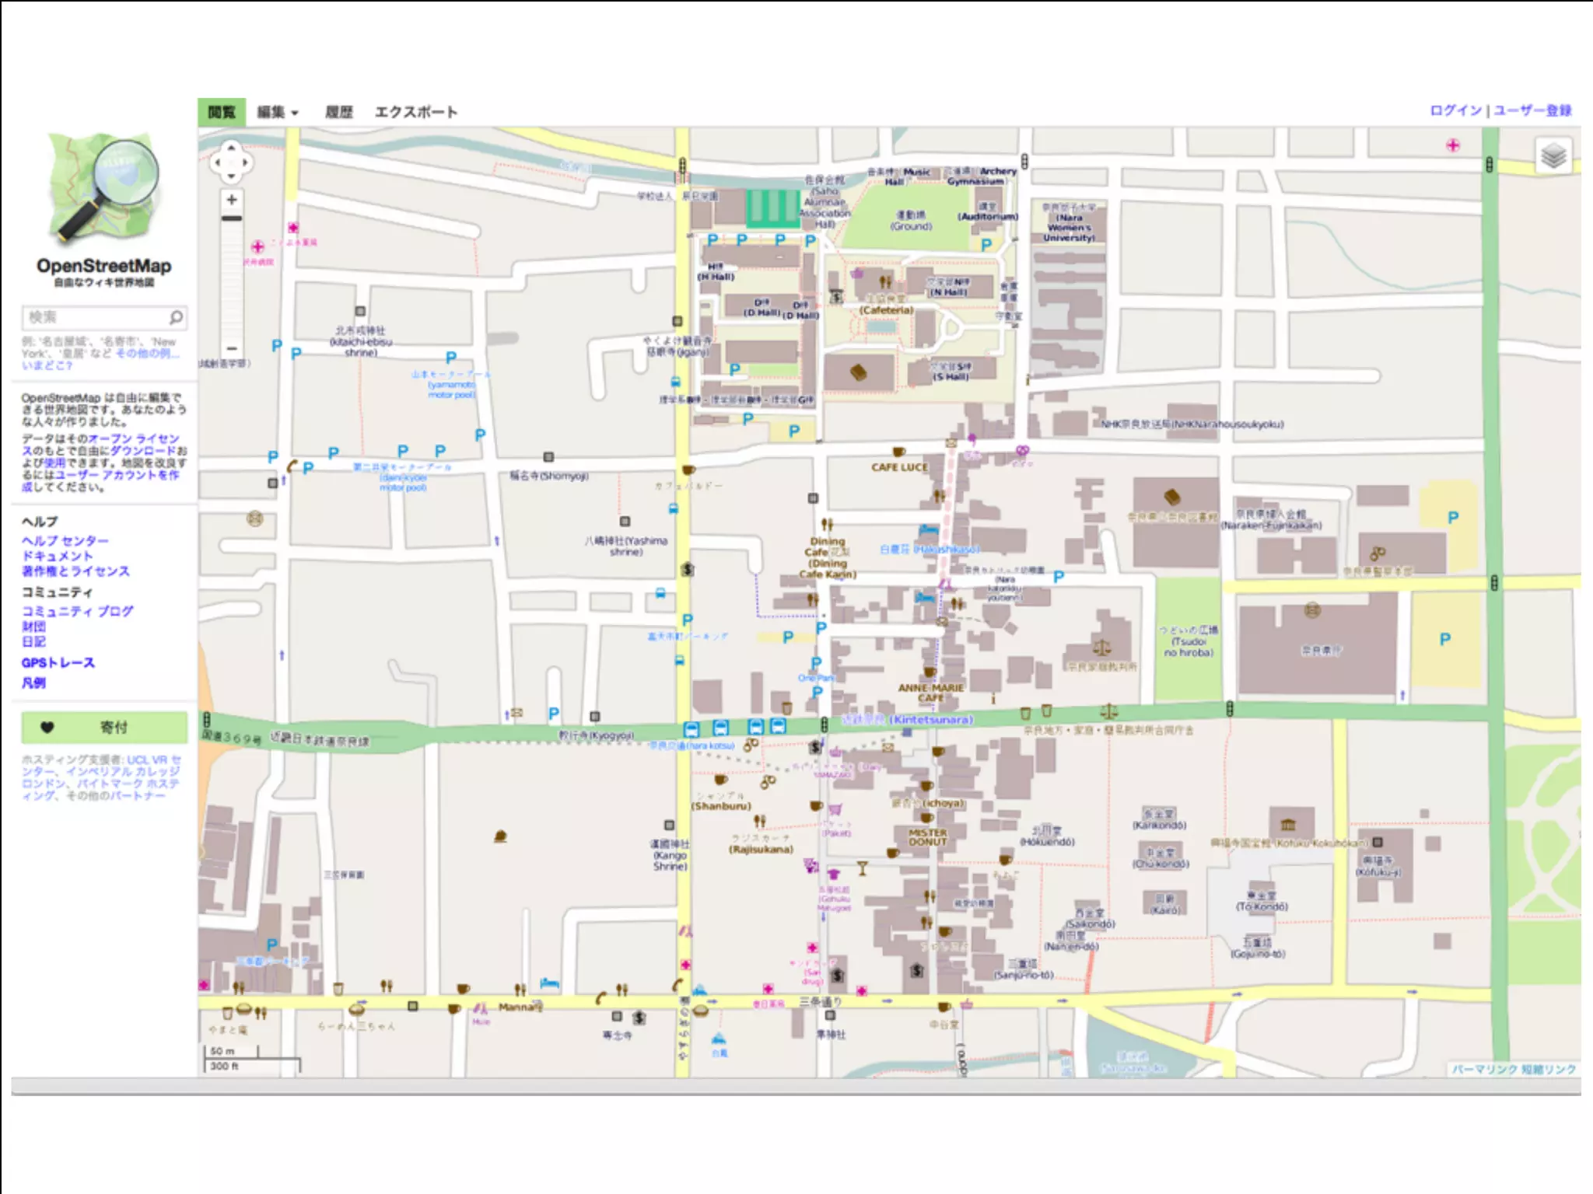Open the 履歴 tab
Screen dimensions: 1593x1194
(x=338, y=113)
